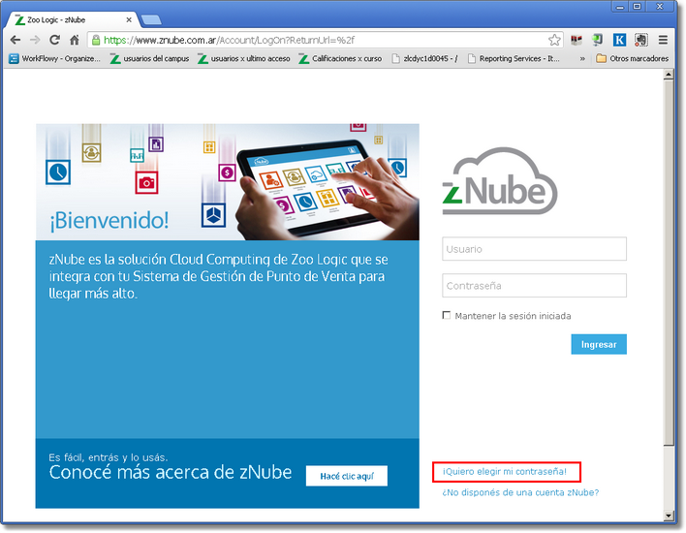Click the red camera icon in banner
This screenshot has height=533, width=686.
pyautogui.click(x=146, y=181)
